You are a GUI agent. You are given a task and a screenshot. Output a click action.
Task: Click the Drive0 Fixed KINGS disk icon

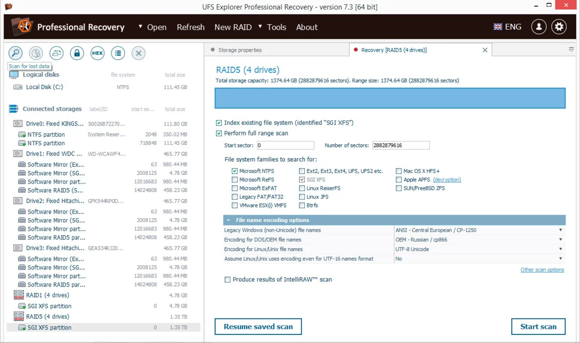click(18, 124)
